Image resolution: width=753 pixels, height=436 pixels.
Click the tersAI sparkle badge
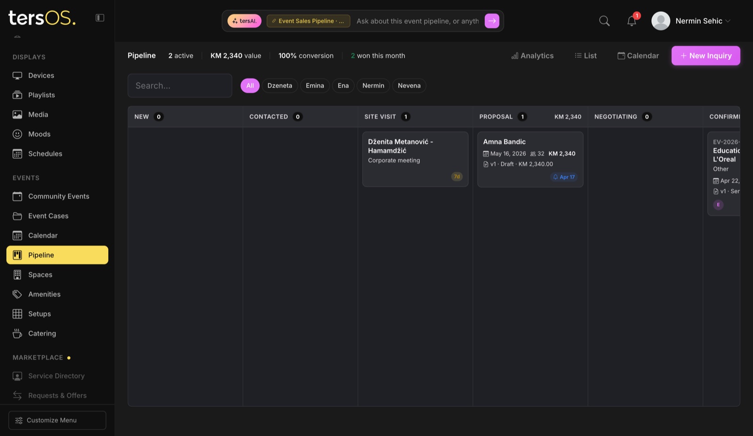pos(244,21)
